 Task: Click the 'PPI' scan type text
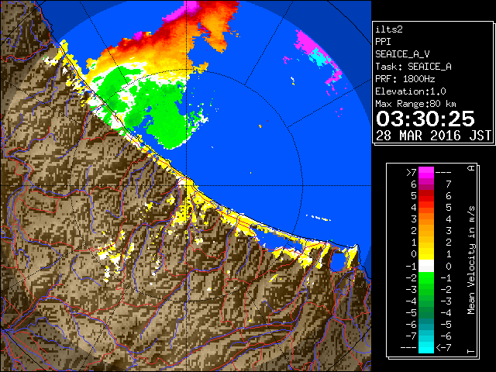(383, 42)
